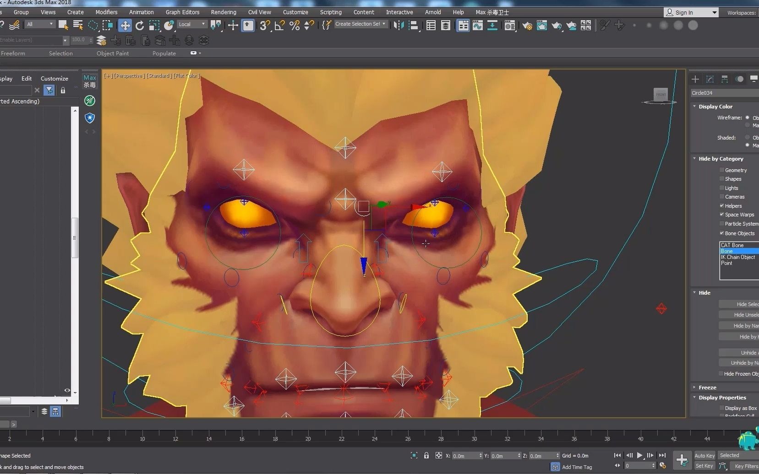759x474 pixels.
Task: Open the selection filter All dropdown
Action: coord(40,24)
